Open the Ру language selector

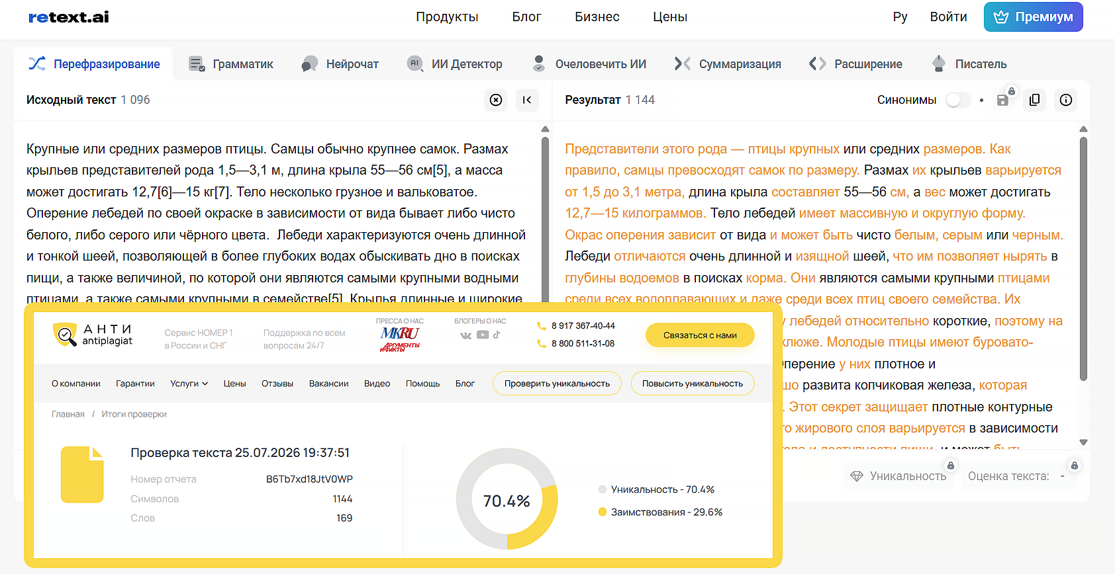coord(900,17)
